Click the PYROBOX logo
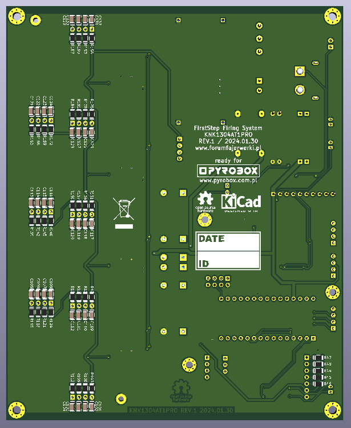The width and height of the screenshot is (351, 428). (228, 171)
